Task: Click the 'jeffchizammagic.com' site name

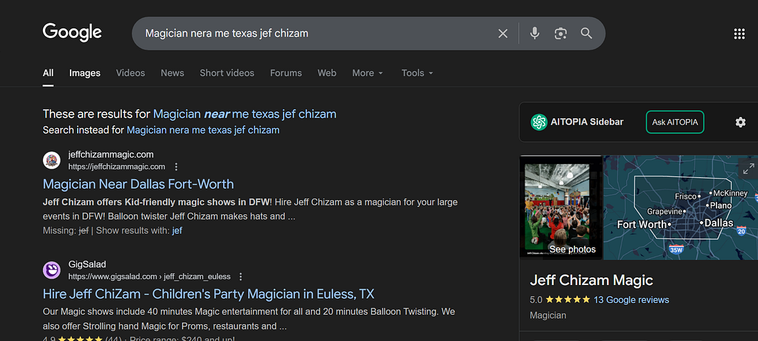Action: point(111,154)
